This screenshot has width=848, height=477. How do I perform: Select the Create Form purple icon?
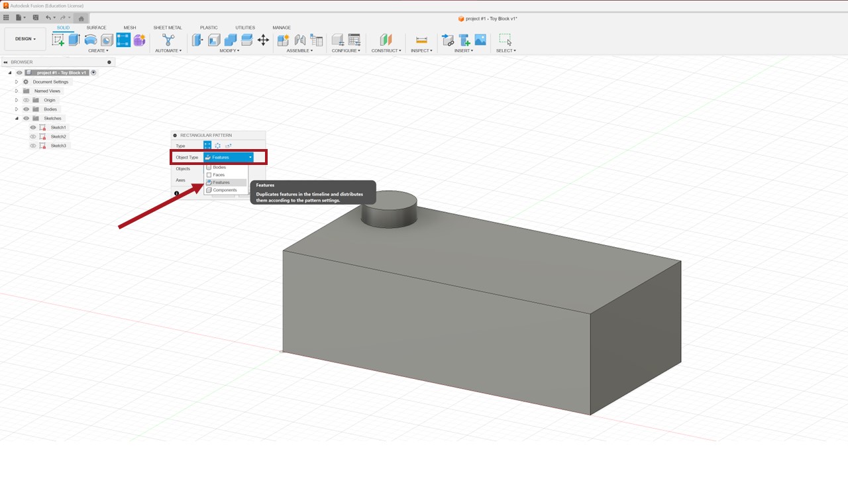pos(139,40)
